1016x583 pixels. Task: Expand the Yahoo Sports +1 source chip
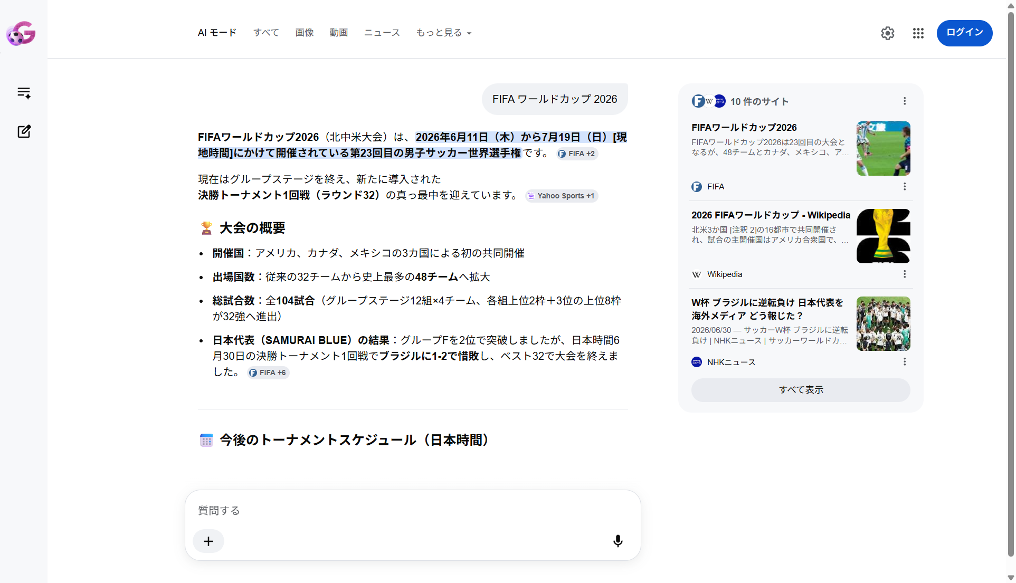(x=562, y=196)
